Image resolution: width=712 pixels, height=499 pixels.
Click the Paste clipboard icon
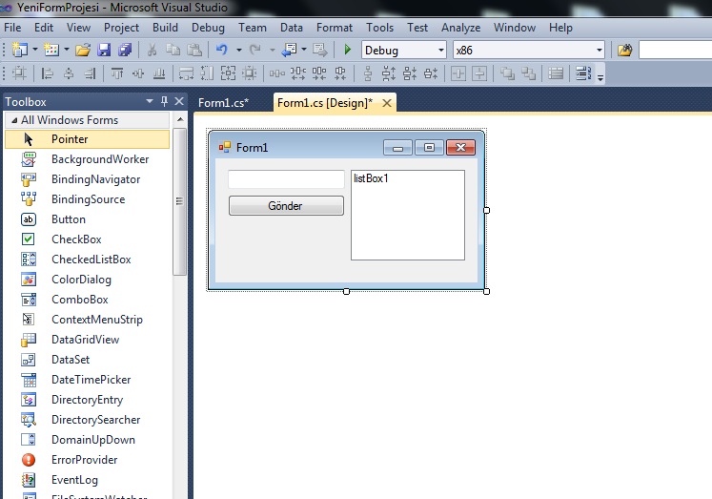tap(194, 50)
